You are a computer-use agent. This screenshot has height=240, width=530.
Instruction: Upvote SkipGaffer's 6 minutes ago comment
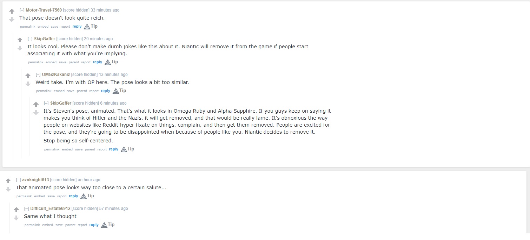[x=36, y=105]
